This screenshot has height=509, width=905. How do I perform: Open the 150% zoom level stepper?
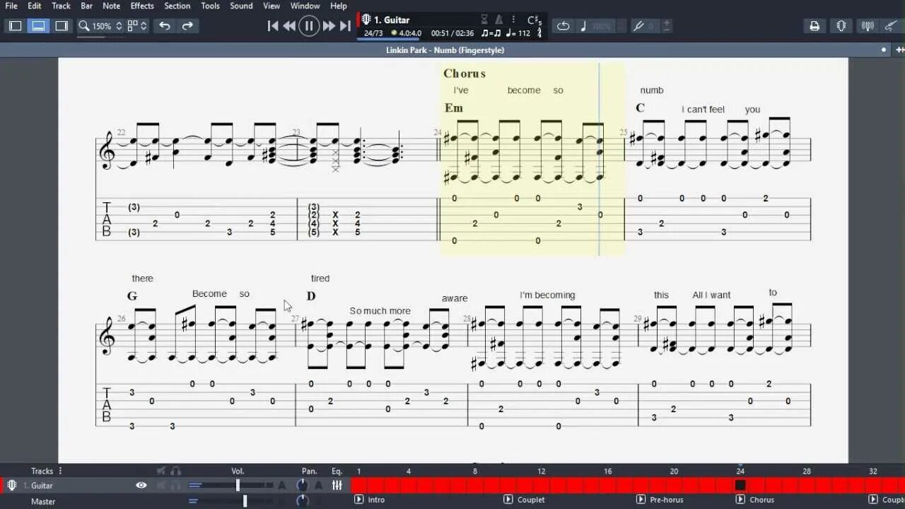tap(119, 26)
